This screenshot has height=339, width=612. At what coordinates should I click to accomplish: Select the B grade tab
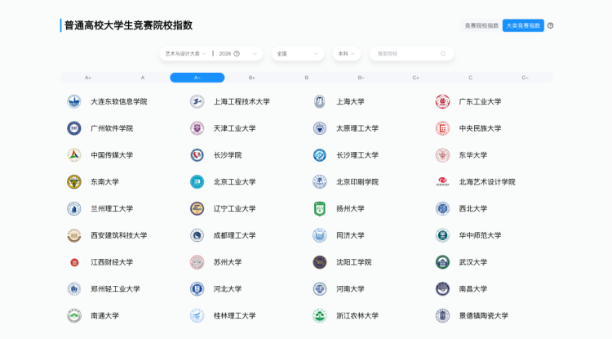[x=306, y=78]
